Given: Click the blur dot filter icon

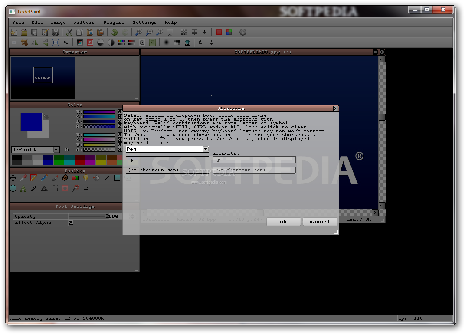Looking at the screenshot, I should 167,43.
